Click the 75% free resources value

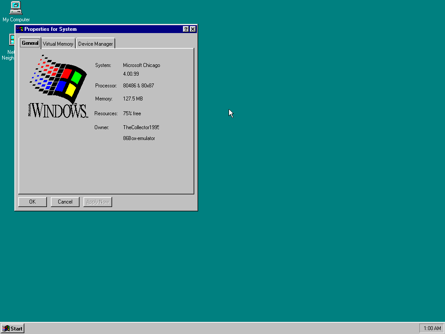(132, 114)
